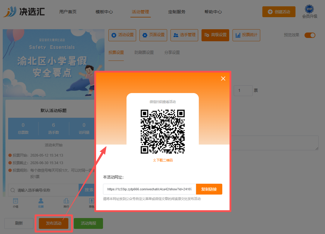
Task: Click the 创建活动 button
Action: click(x=279, y=12)
